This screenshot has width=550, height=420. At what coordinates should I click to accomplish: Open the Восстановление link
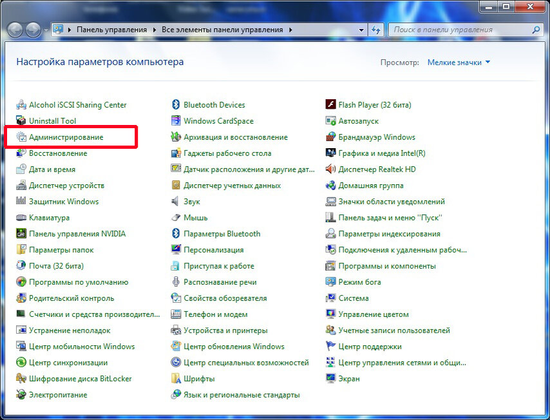[58, 153]
